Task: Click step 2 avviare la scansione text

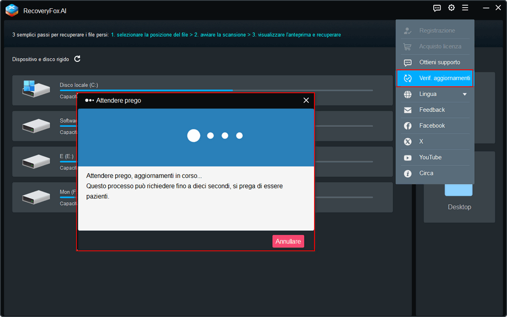Action: (x=220, y=35)
